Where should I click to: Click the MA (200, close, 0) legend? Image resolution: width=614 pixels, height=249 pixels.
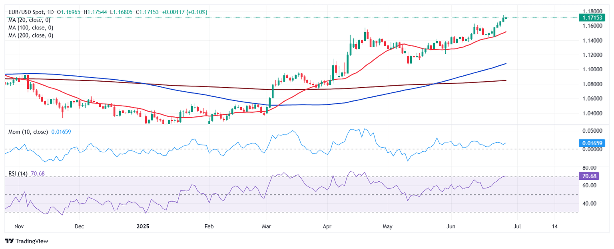30,35
